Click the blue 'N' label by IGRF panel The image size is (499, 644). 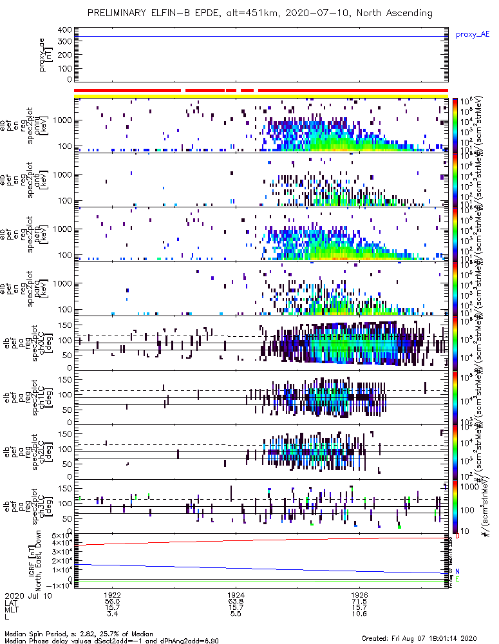point(457,571)
